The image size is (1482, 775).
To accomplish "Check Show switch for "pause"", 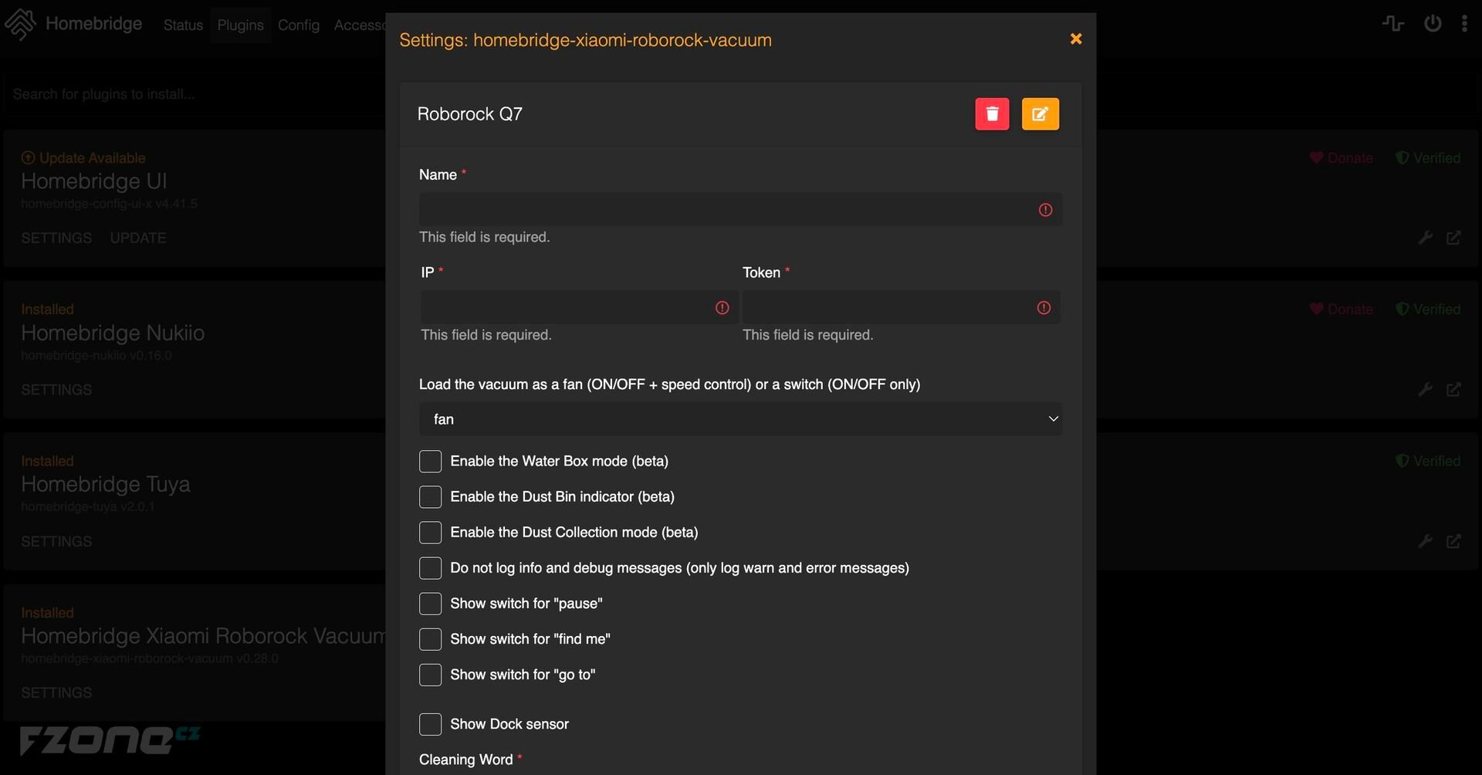I will [430, 604].
